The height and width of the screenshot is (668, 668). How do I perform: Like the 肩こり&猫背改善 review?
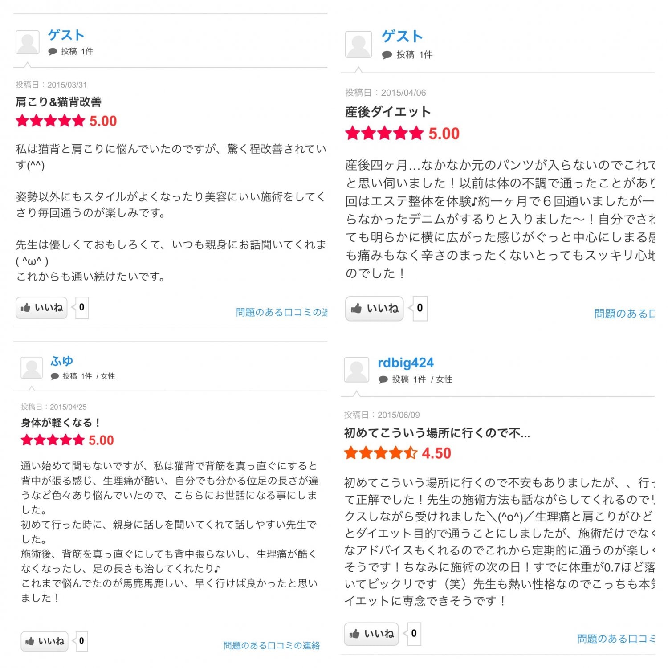(41, 308)
